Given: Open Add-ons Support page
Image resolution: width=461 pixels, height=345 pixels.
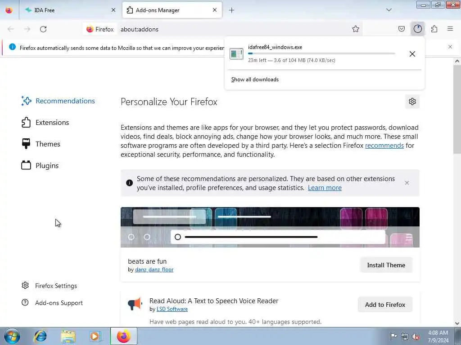Looking at the screenshot, I should 52,302.
